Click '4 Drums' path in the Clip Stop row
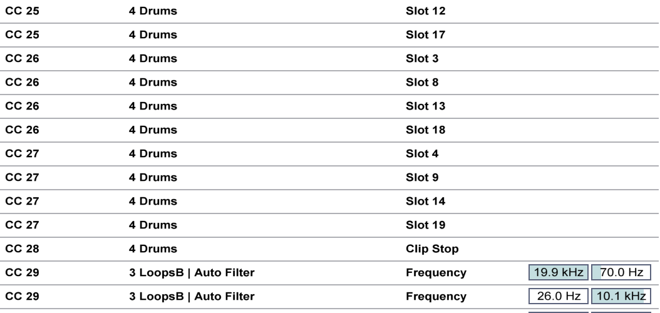The height and width of the screenshot is (313, 660). pyautogui.click(x=153, y=249)
